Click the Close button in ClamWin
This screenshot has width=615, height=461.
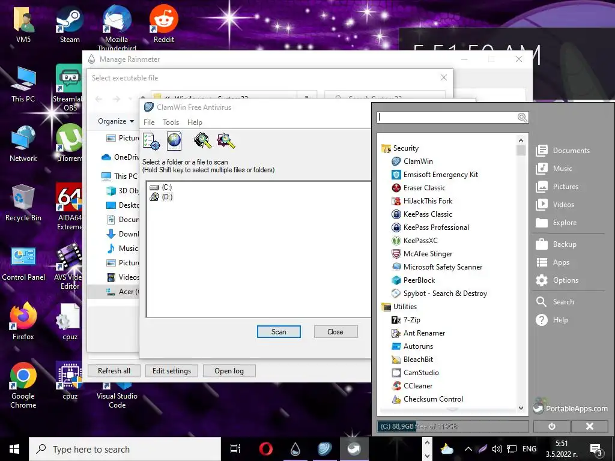tap(335, 331)
